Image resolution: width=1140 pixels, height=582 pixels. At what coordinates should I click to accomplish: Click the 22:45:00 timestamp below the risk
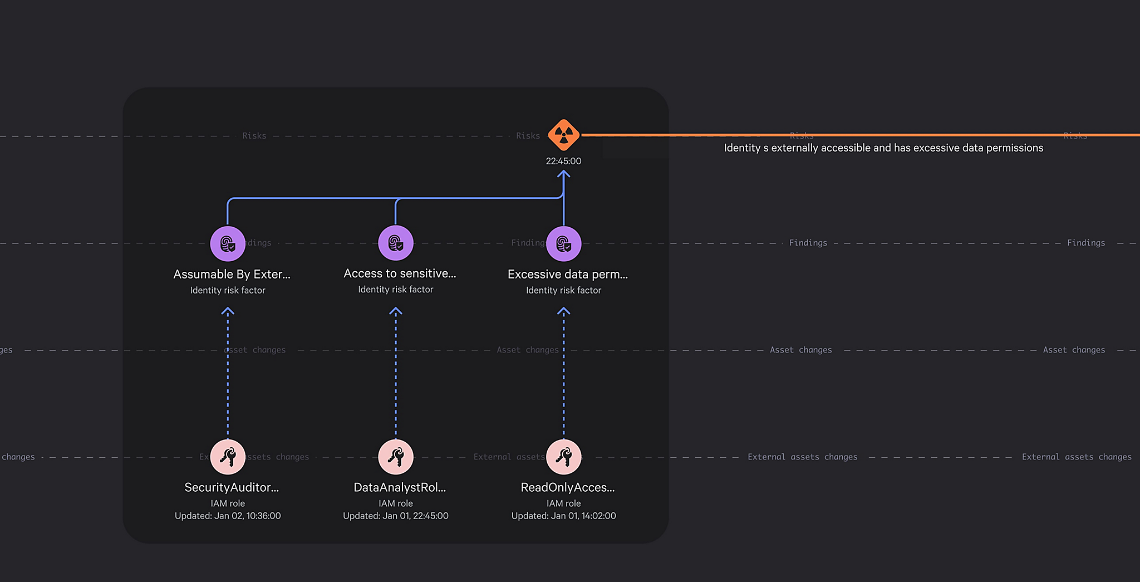(563, 161)
